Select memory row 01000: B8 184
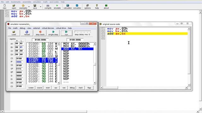The width and height of the screenshot is (202, 113). coord(42,44)
